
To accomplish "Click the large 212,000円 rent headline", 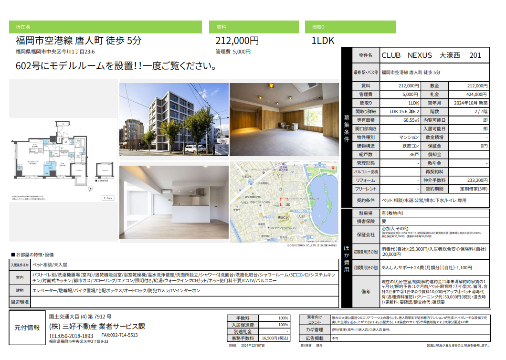I will (x=237, y=41).
